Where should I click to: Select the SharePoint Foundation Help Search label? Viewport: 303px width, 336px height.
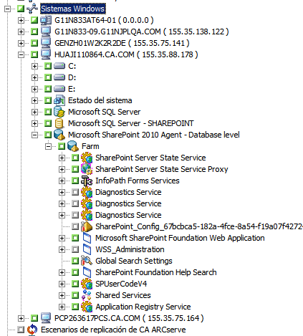point(156,272)
